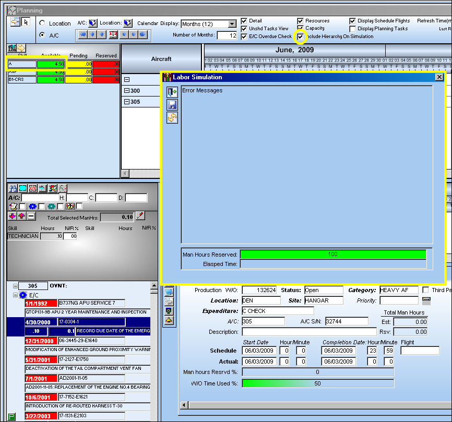Click the binoculars search icon
The height and width of the screenshot is (422, 452).
click(x=13, y=188)
